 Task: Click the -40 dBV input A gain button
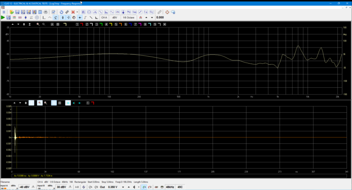(x=24, y=187)
